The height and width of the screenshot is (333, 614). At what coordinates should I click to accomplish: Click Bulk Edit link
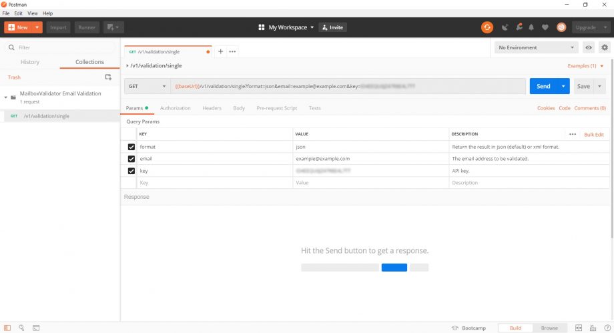pos(593,135)
